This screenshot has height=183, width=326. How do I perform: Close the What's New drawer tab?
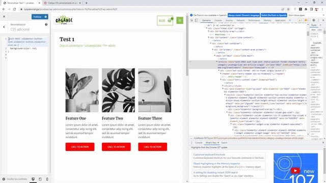click(218, 143)
